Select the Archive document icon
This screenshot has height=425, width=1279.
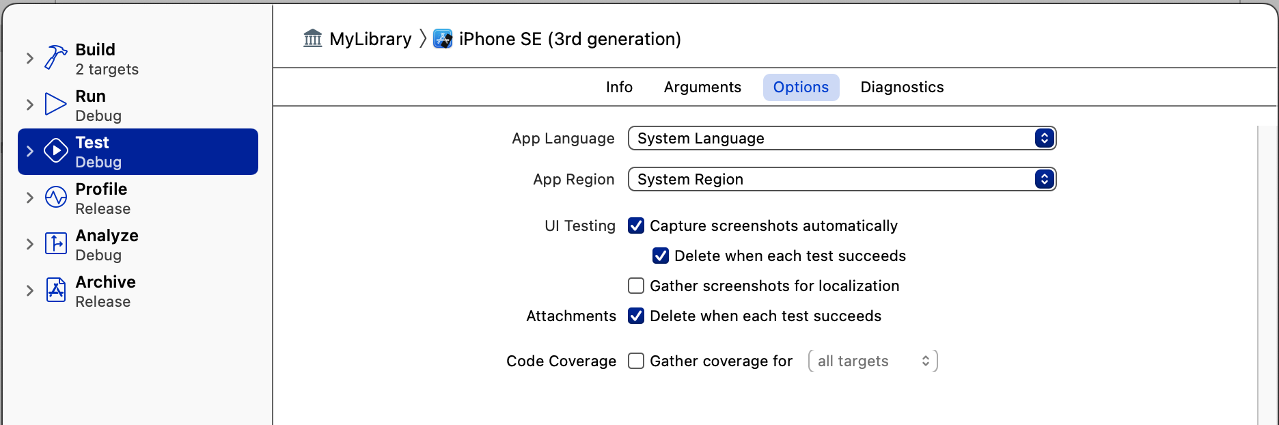(56, 290)
